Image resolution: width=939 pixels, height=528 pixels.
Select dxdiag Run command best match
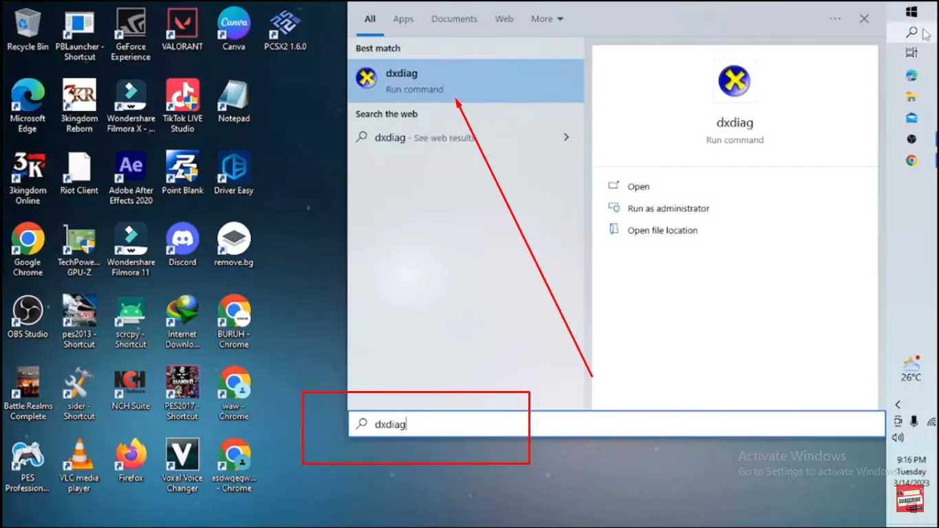tap(466, 81)
